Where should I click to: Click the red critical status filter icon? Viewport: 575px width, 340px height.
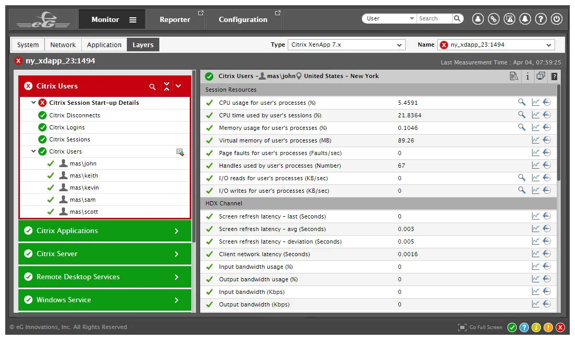pos(560,327)
